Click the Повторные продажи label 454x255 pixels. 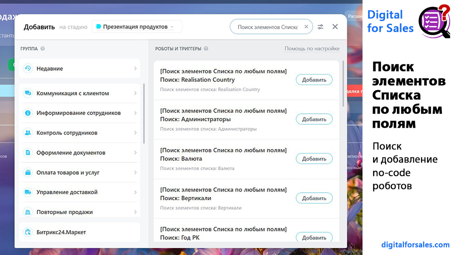pos(65,212)
